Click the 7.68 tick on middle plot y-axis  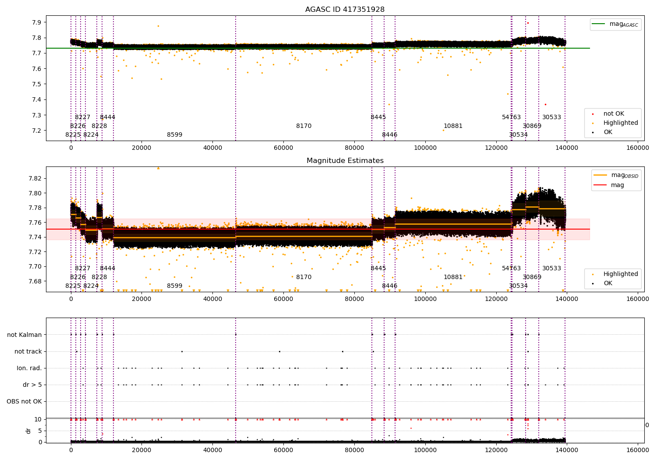35,281
